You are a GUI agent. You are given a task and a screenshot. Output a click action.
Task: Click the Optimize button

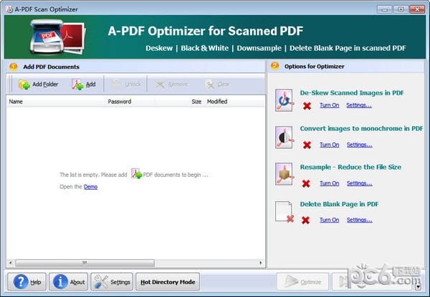click(302, 282)
